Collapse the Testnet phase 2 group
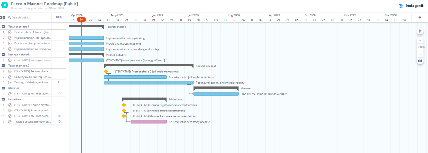428x153 pixels. click(x=3, y=66)
